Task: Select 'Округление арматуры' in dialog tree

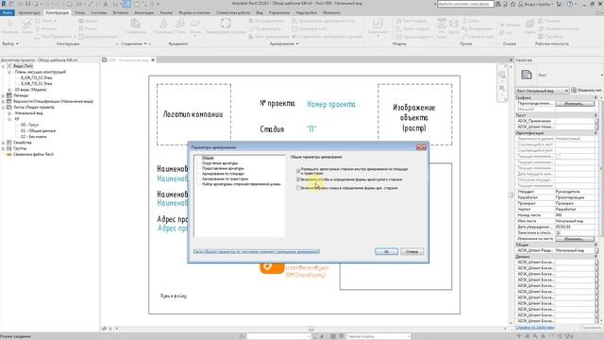Action: (x=220, y=163)
